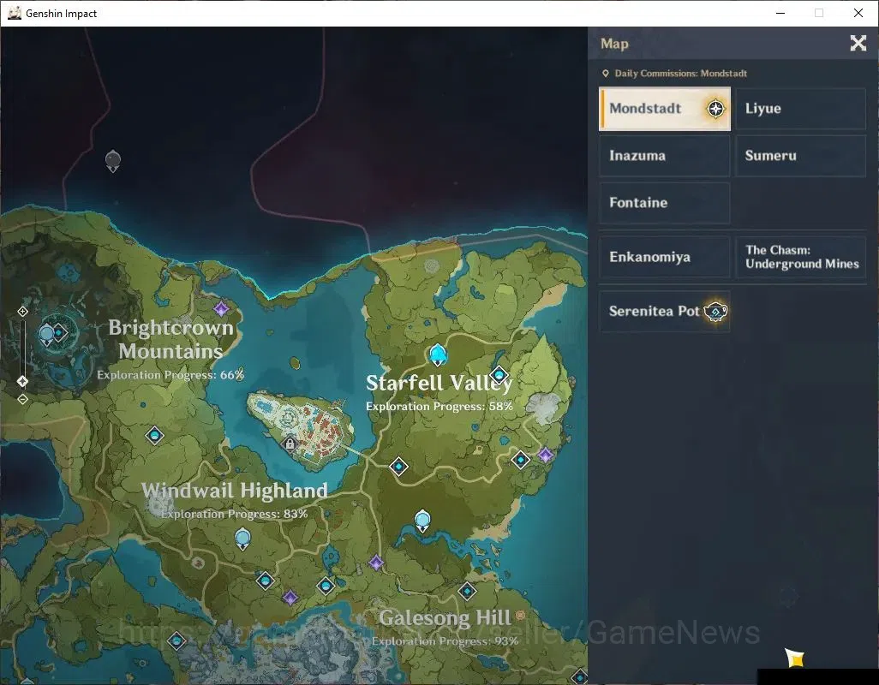The height and width of the screenshot is (685, 879).
Task: Open the Enkanomiya map
Action: click(x=665, y=257)
